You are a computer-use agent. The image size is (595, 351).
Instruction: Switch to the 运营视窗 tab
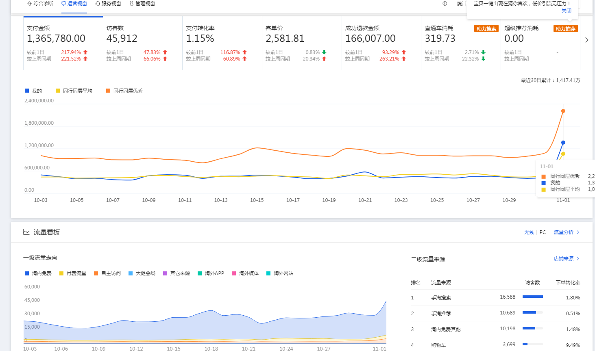[74, 4]
